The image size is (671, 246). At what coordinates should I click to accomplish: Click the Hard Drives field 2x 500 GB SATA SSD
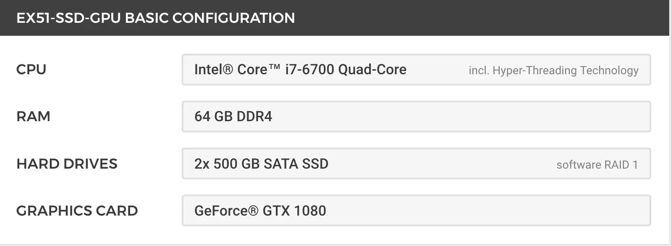pyautogui.click(x=416, y=164)
